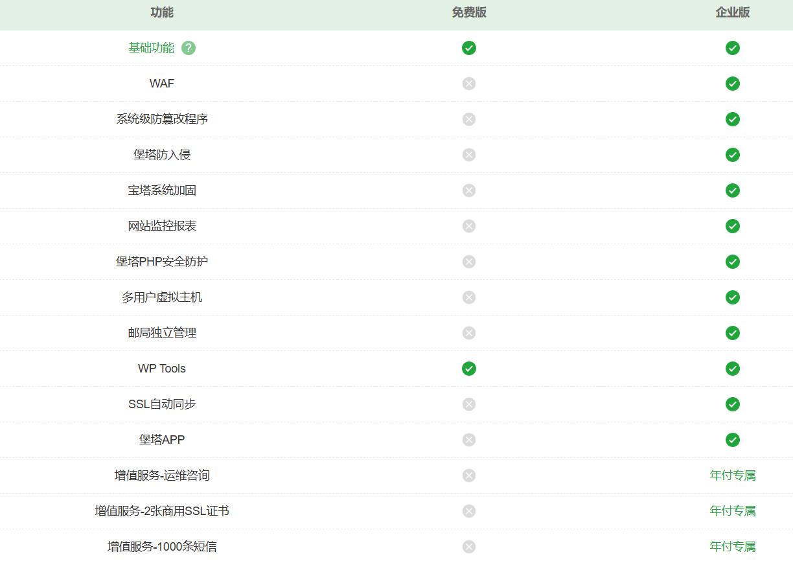
Task: Click the WP Tools green check under 免费版
Action: pos(469,369)
